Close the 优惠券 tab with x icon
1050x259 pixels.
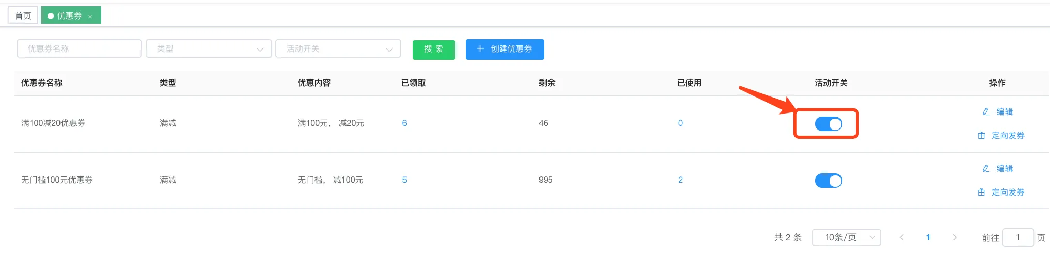tap(90, 17)
